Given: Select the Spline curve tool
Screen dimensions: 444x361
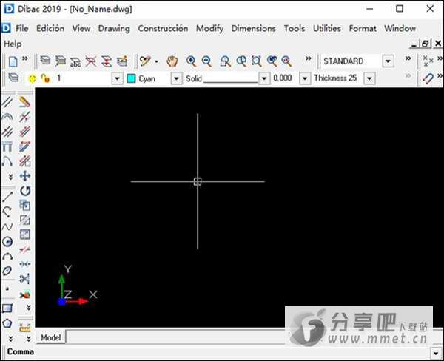Looking at the screenshot, I should [x=7, y=226].
